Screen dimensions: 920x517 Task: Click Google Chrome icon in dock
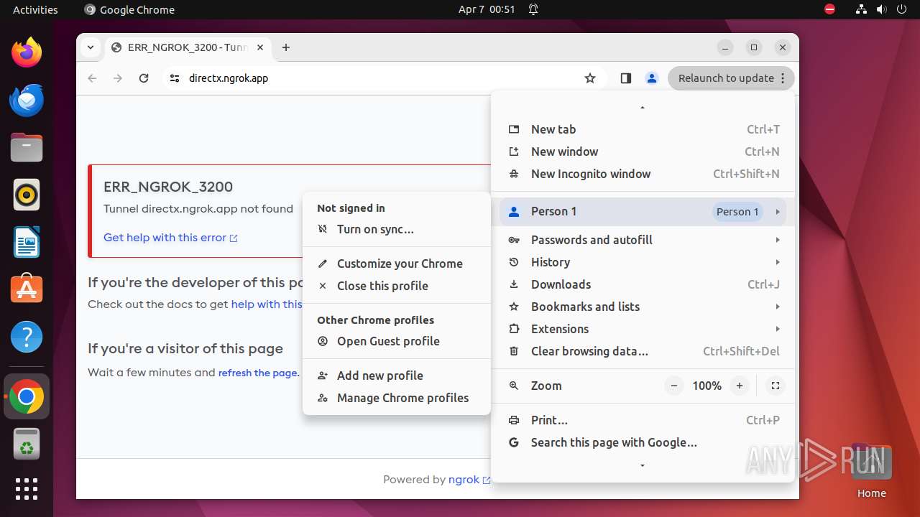(27, 397)
